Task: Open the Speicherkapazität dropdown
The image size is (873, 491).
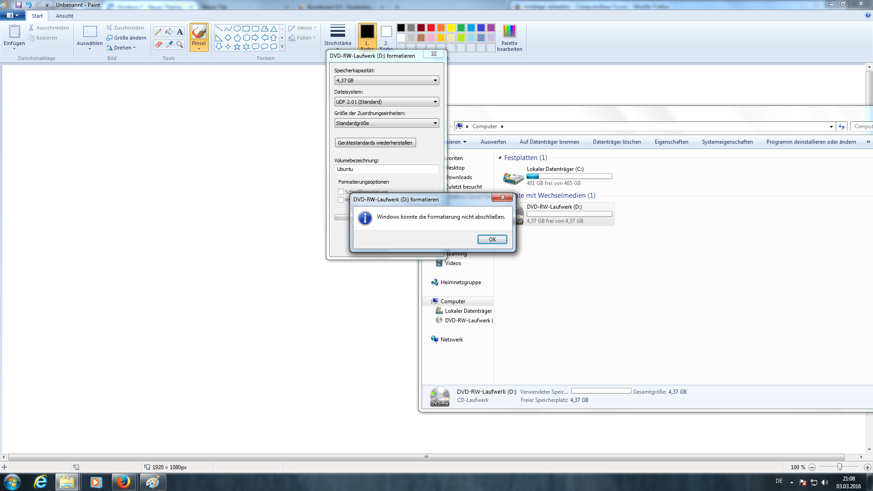Action: [386, 80]
